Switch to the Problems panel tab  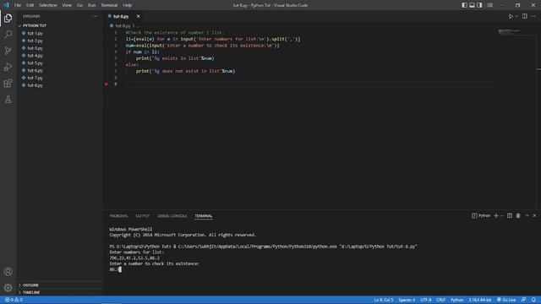pyautogui.click(x=118, y=216)
